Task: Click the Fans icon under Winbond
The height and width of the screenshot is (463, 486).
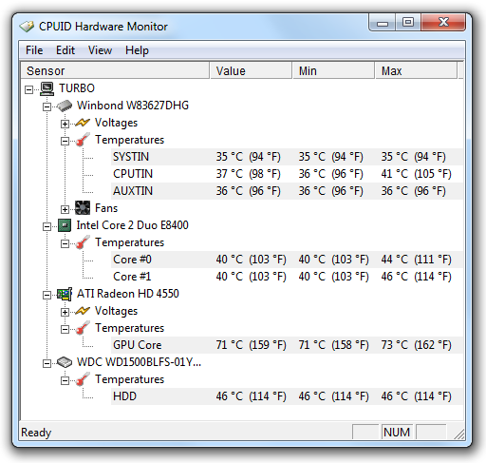Action: point(83,208)
